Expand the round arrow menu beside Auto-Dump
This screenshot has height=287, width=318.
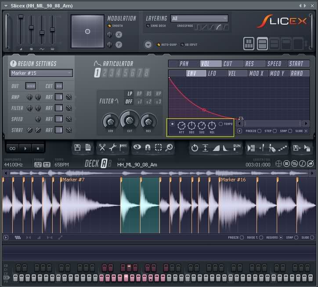point(148,45)
